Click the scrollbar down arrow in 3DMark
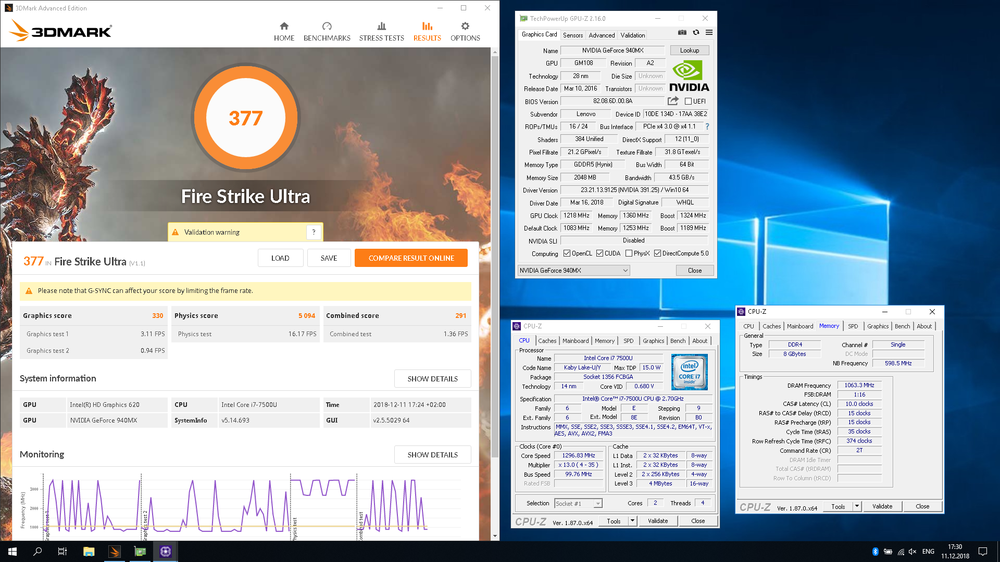Screen dimensions: 1000x562 point(495,535)
